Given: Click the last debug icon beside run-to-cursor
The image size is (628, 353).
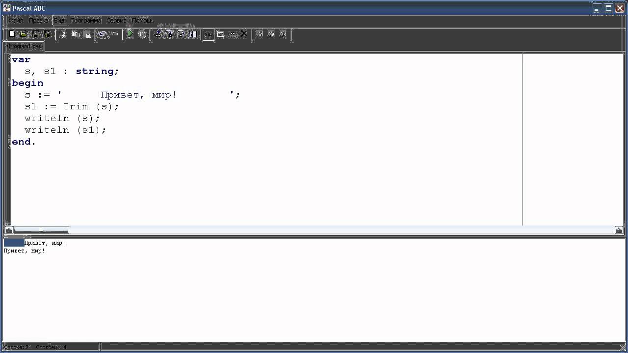Looking at the screenshot, I should [x=193, y=34].
